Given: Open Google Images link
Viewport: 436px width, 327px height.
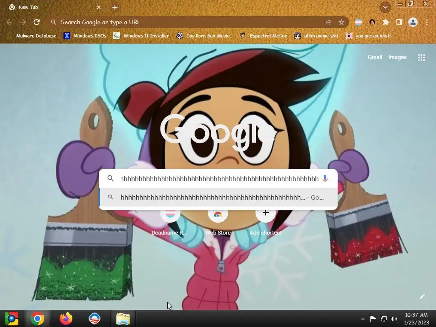Looking at the screenshot, I should click(397, 57).
